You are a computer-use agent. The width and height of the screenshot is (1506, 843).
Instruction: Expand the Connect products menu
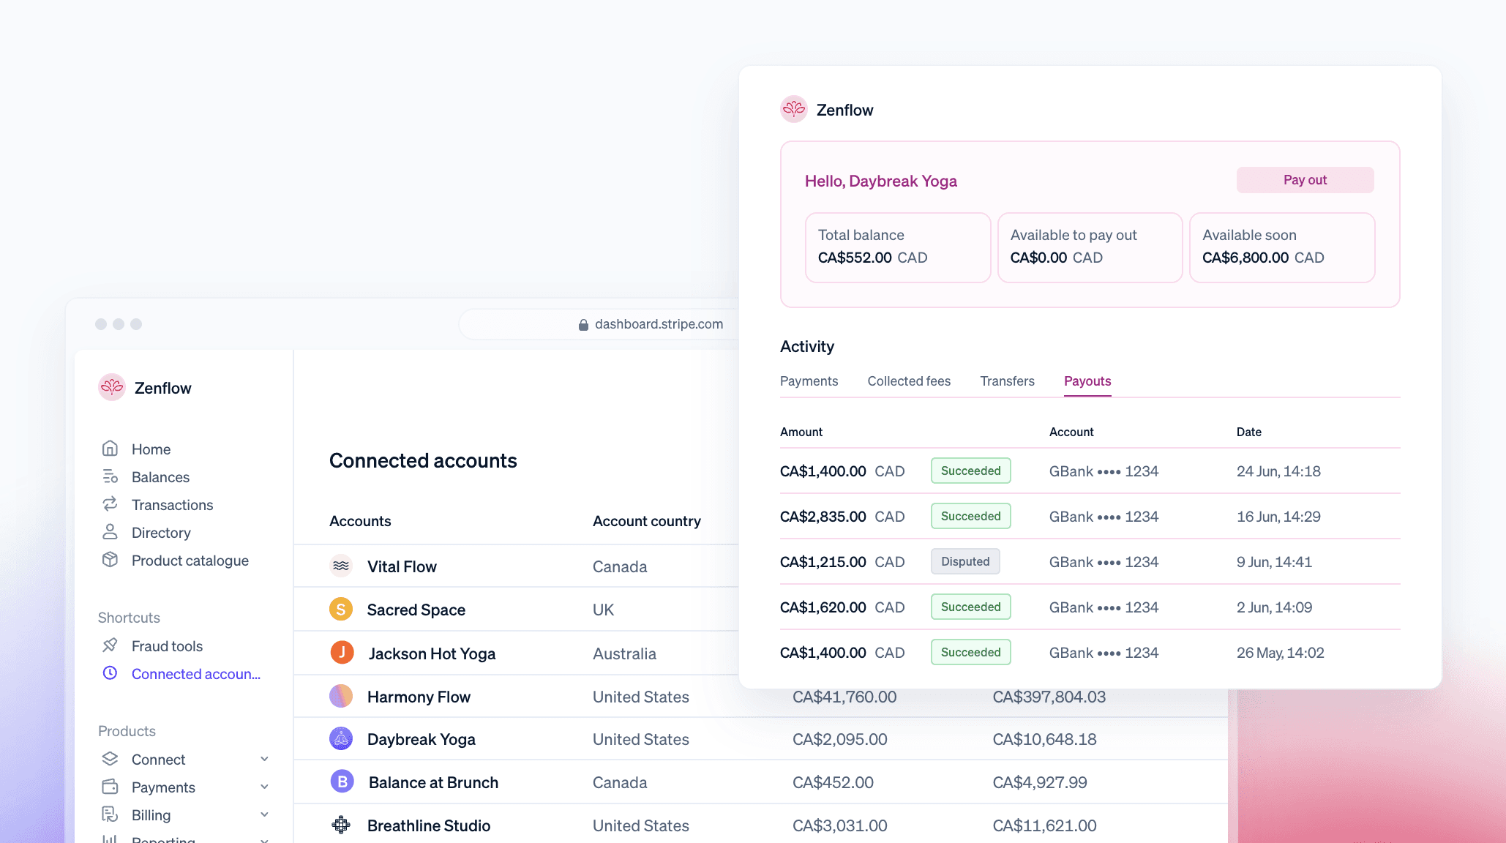pyautogui.click(x=264, y=760)
